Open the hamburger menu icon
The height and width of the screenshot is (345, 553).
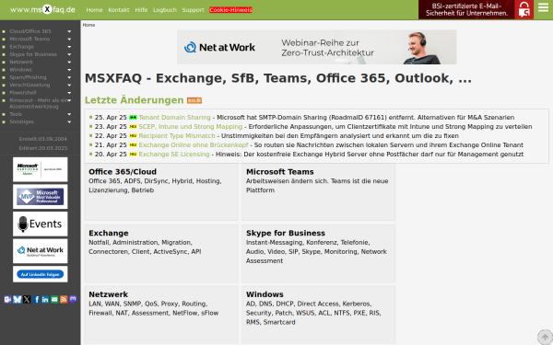[x=543, y=7]
